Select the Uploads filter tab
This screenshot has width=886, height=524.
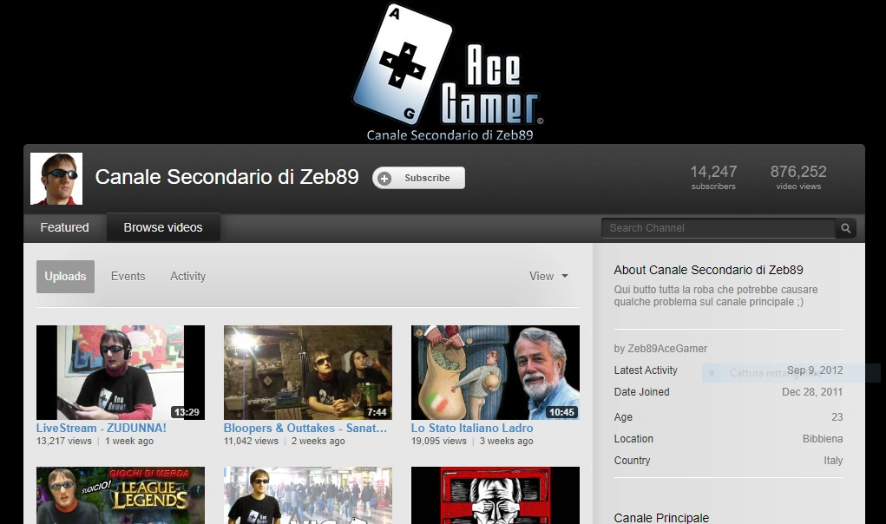click(66, 276)
